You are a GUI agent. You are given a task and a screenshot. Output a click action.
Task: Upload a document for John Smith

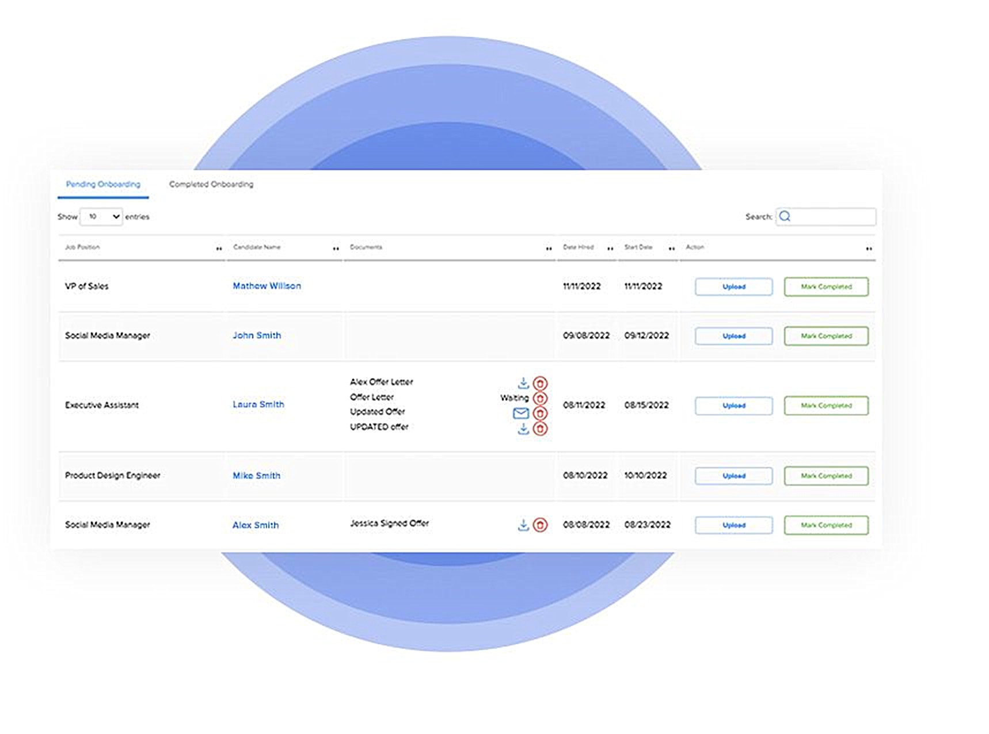coord(734,336)
